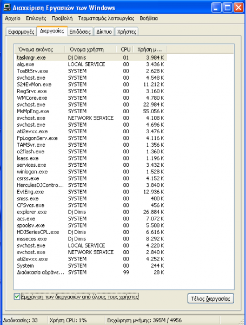Select the explorer.exe process row
Screen dimensions: 246x325
point(91,212)
